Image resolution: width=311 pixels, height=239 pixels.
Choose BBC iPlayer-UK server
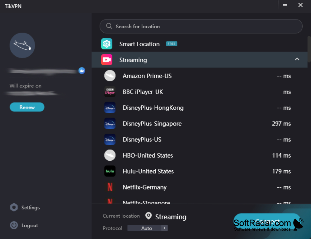200,92
